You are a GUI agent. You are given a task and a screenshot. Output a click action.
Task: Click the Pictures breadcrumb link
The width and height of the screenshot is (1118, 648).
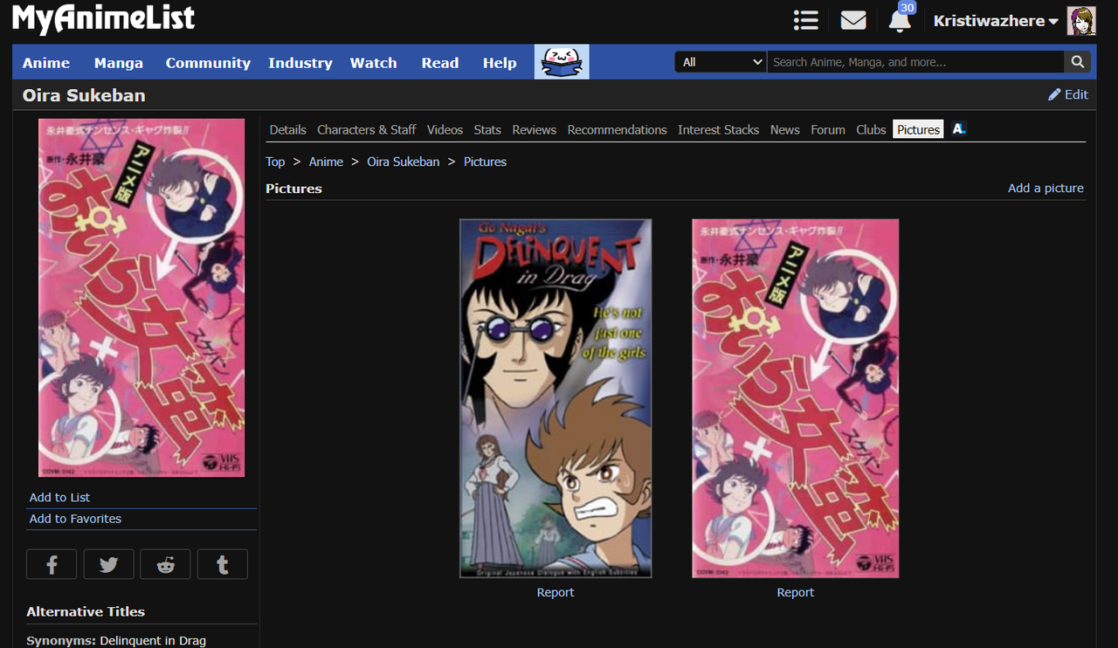coord(485,162)
